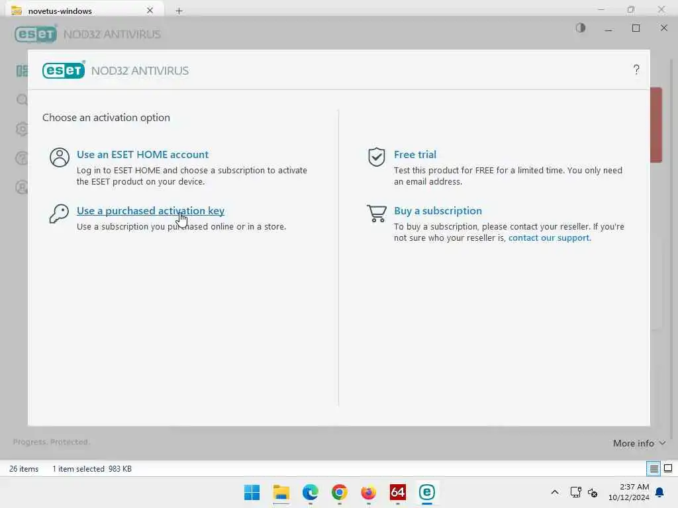Open the red 64 app on the taskbar
Screen dimensions: 678x508
coord(397,492)
